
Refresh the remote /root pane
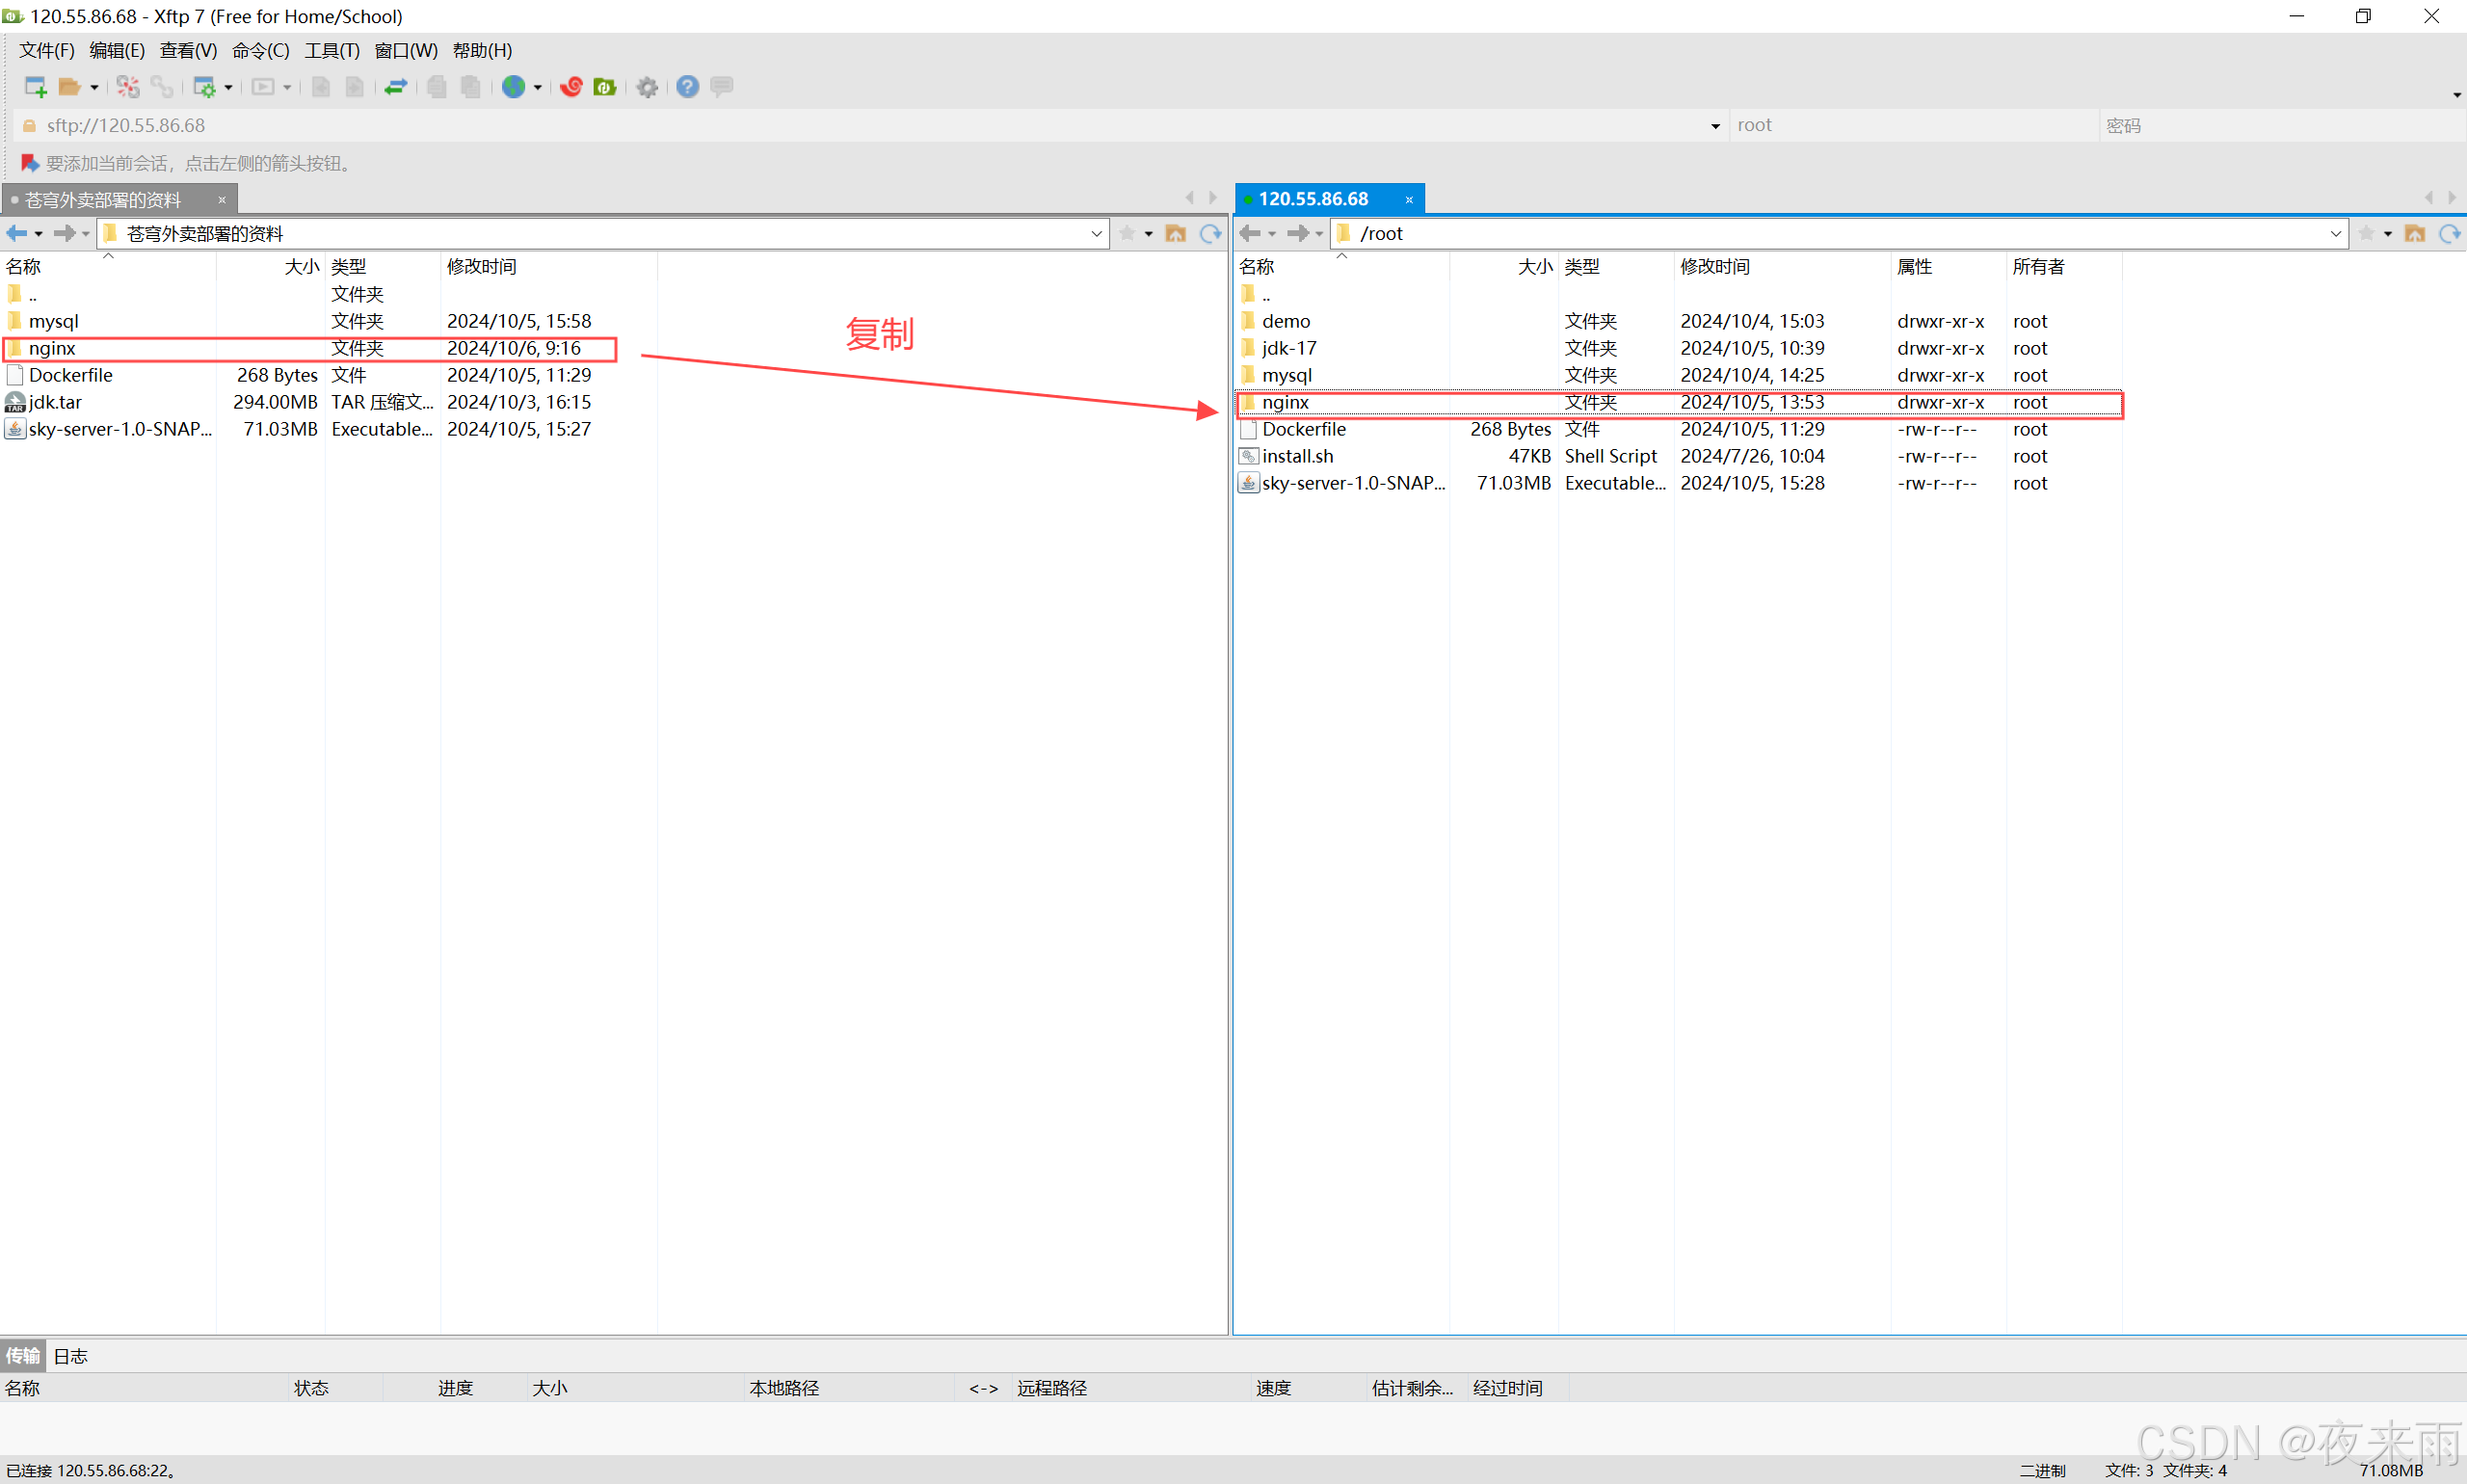(x=2449, y=233)
